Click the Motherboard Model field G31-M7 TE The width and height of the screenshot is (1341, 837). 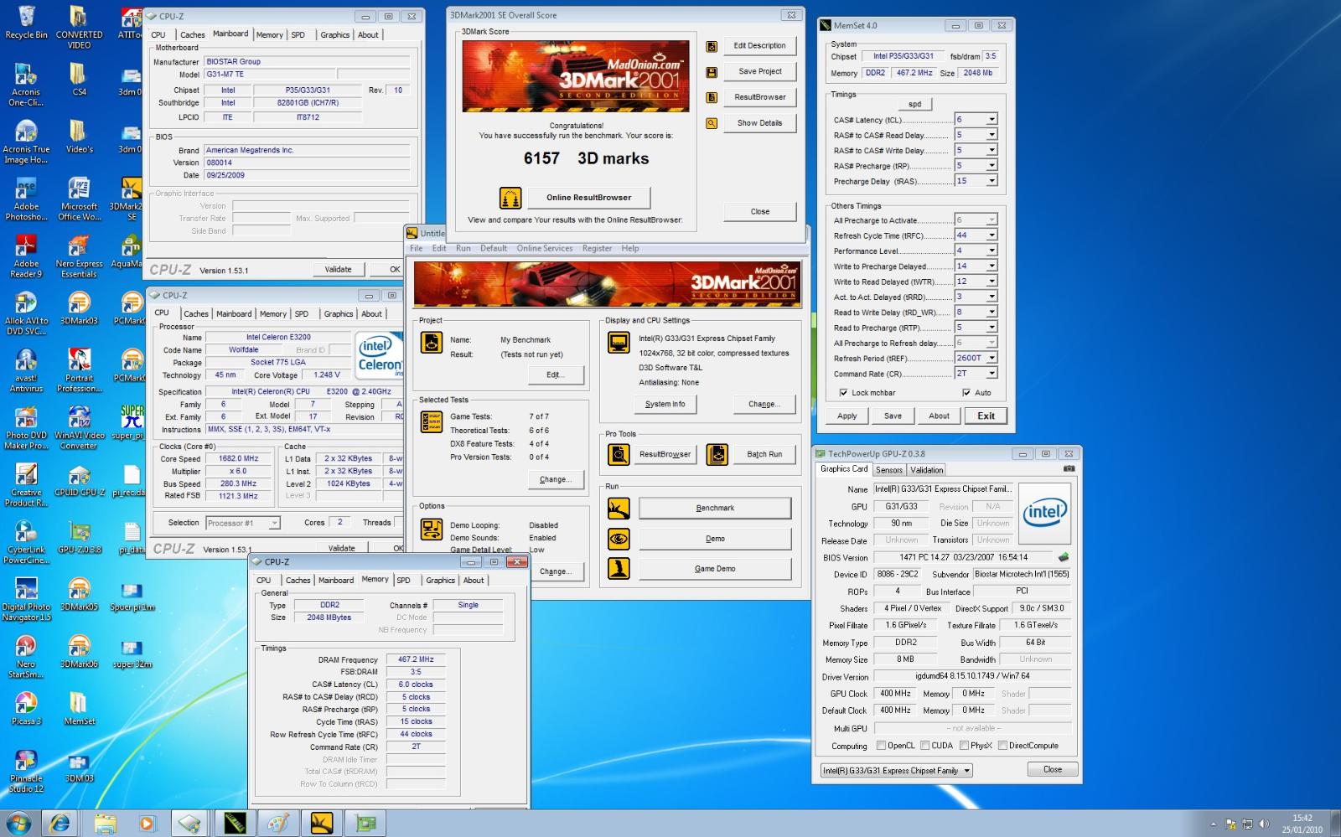click(x=270, y=75)
